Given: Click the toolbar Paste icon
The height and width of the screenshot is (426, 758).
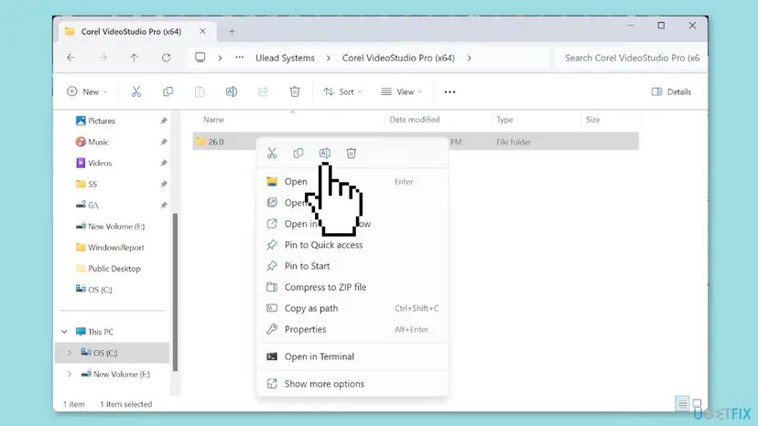Looking at the screenshot, I should coord(200,91).
